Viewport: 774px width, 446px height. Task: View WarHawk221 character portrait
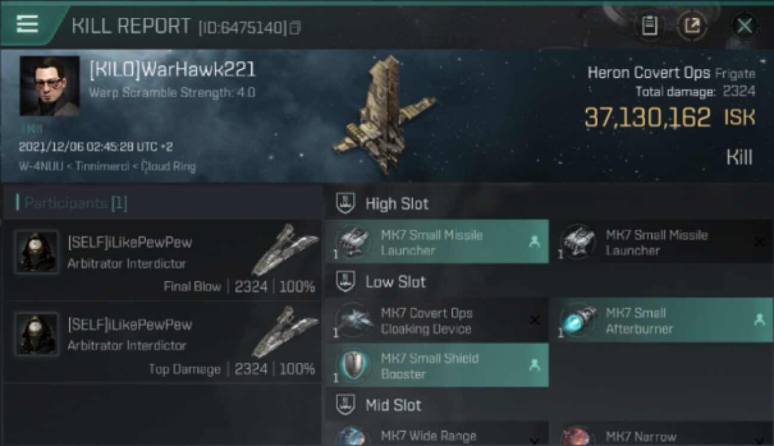pyautogui.click(x=49, y=86)
